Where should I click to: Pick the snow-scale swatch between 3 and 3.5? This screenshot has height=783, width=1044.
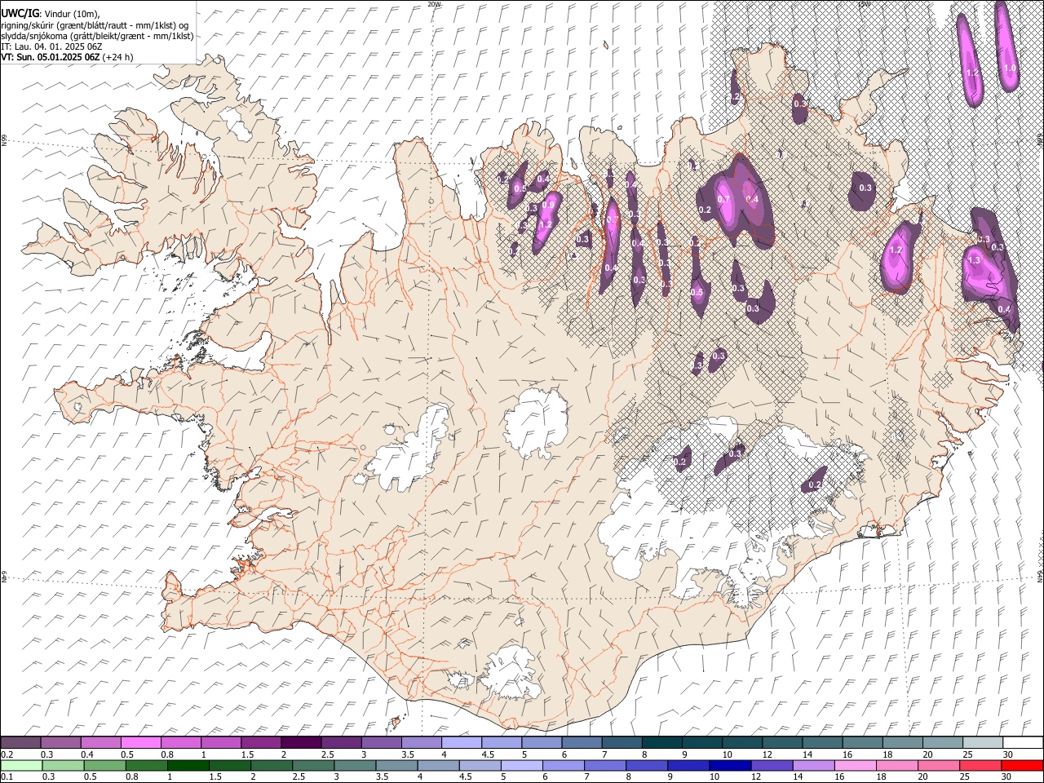pos(381,742)
